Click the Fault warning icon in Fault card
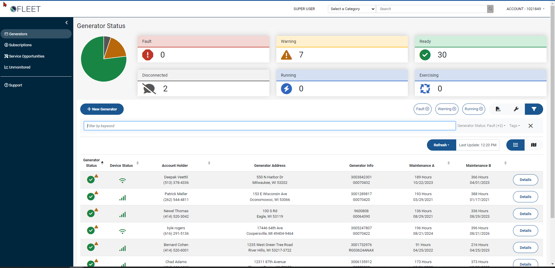 coord(147,55)
